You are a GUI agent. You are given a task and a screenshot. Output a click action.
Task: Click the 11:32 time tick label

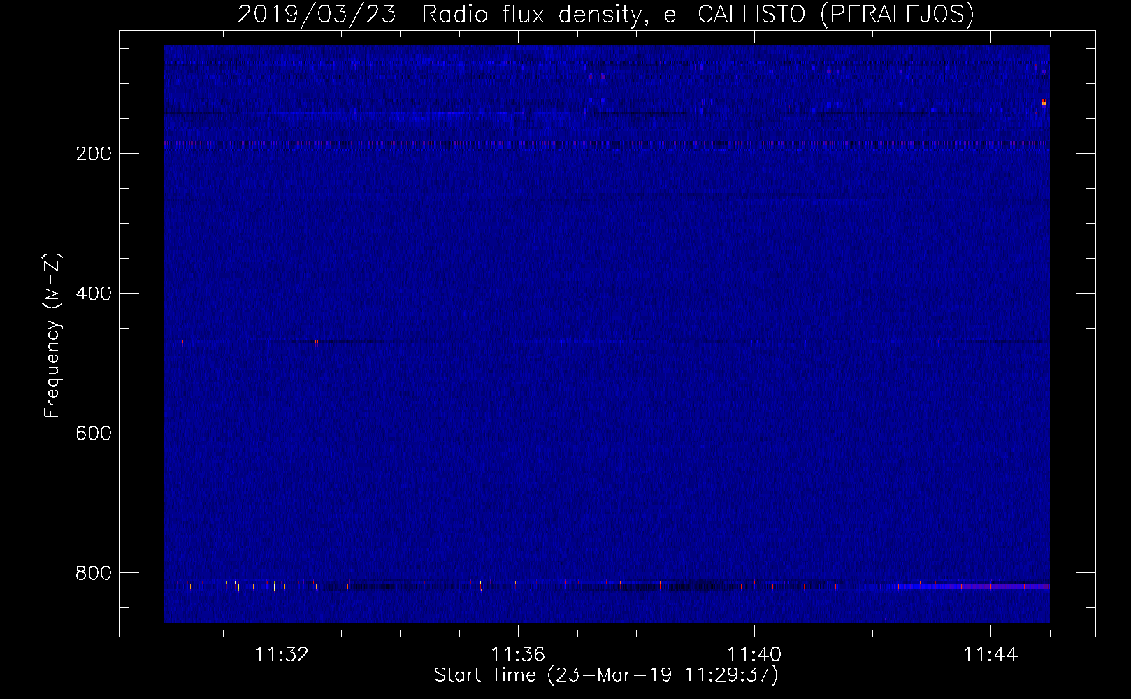click(x=282, y=655)
